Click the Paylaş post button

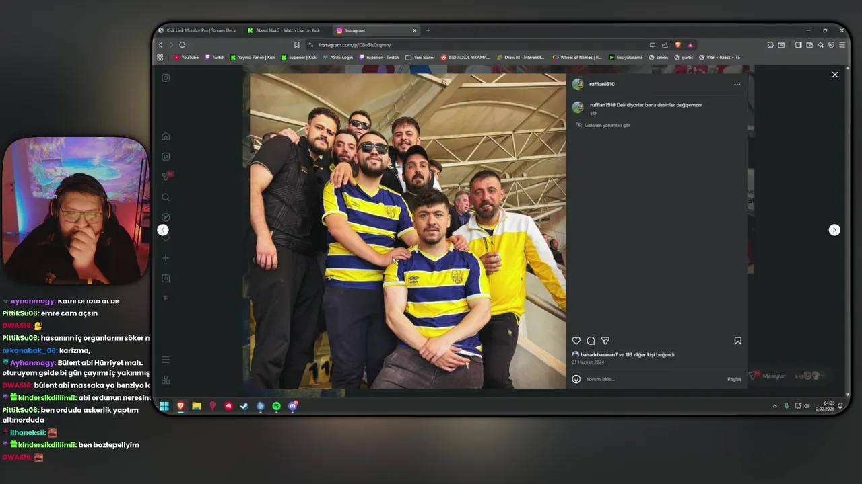pyautogui.click(x=734, y=379)
